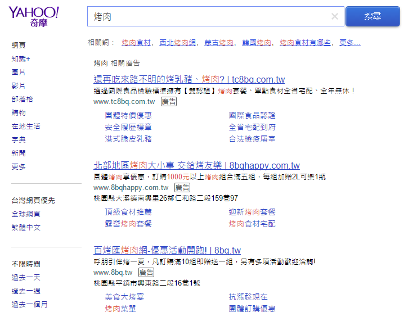Switch to 新聞 news search

pyautogui.click(x=19, y=153)
